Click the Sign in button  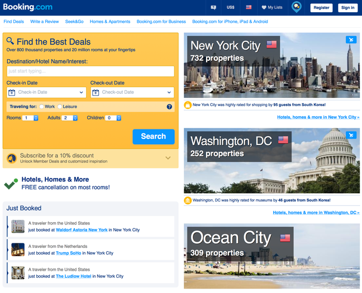tap(347, 8)
